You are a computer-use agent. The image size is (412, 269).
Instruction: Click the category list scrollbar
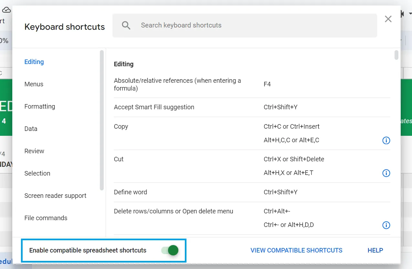pyautogui.click(x=102, y=120)
